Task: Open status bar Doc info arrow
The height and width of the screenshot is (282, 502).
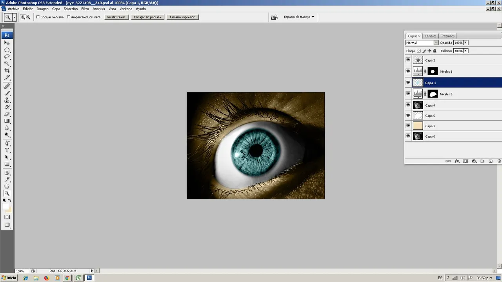Action: click(x=92, y=271)
